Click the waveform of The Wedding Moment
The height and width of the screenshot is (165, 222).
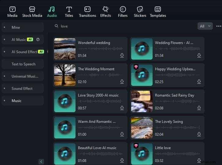coord(100,75)
